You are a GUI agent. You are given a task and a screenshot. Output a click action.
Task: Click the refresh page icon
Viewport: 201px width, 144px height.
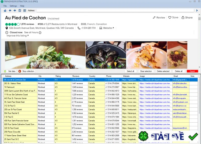20,10
